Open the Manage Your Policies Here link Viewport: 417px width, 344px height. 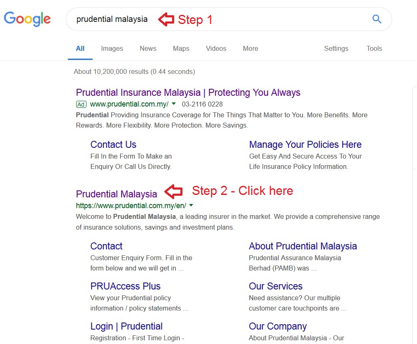pos(305,145)
